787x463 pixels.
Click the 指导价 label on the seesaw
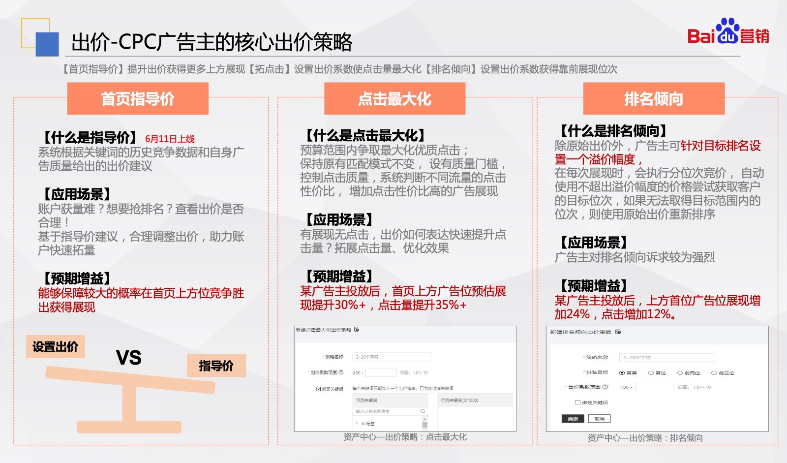click(x=216, y=366)
